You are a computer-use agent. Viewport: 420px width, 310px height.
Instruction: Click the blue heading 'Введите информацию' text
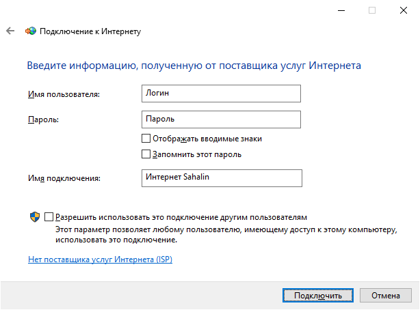coord(194,66)
